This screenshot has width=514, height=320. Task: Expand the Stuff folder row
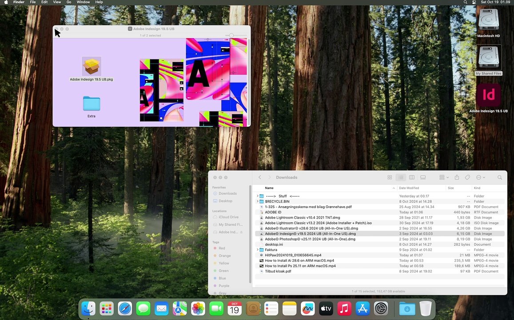(x=257, y=196)
